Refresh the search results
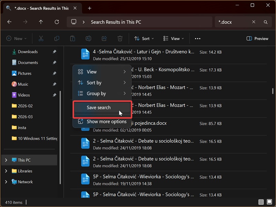This screenshot has height=207, width=276. [x=57, y=22]
